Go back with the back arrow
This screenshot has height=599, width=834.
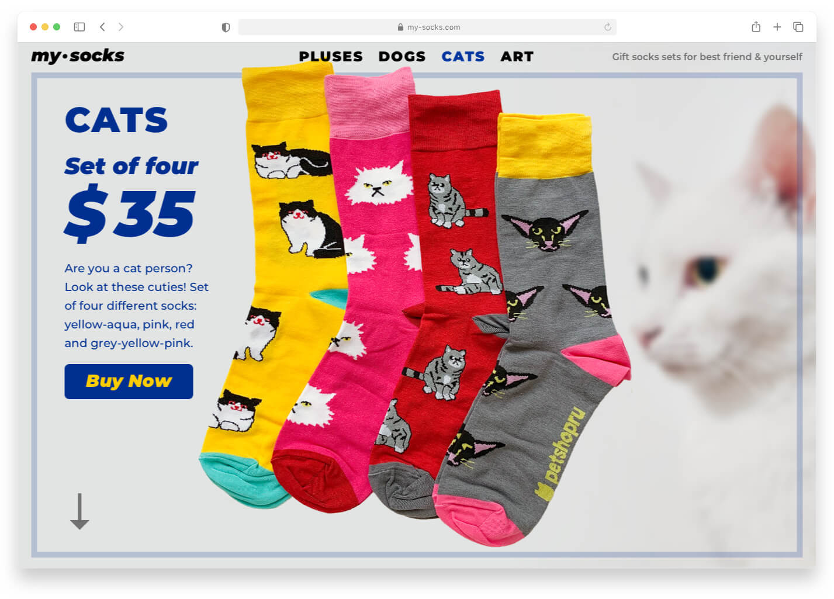pyautogui.click(x=102, y=27)
